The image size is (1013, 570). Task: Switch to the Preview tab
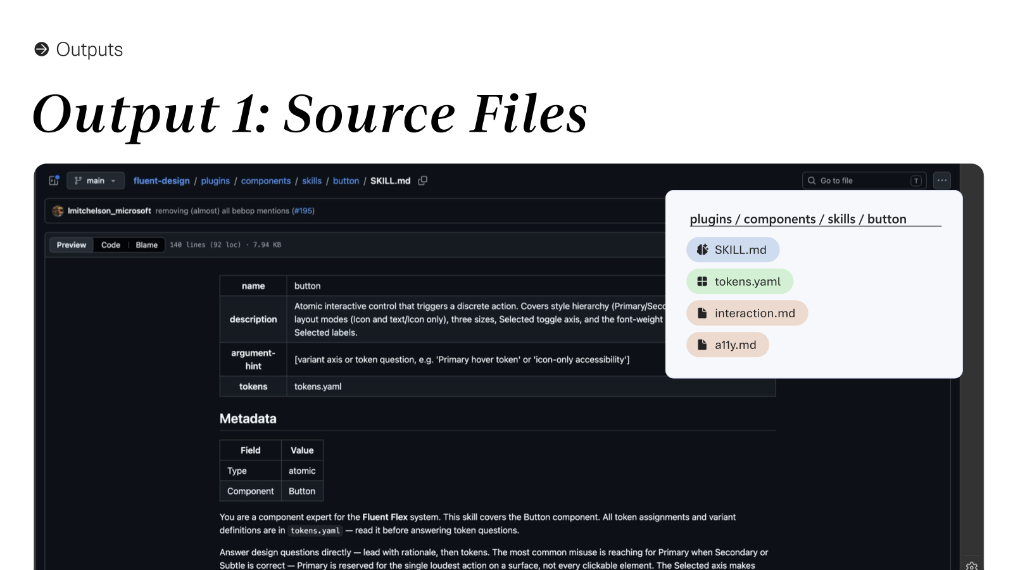point(72,245)
